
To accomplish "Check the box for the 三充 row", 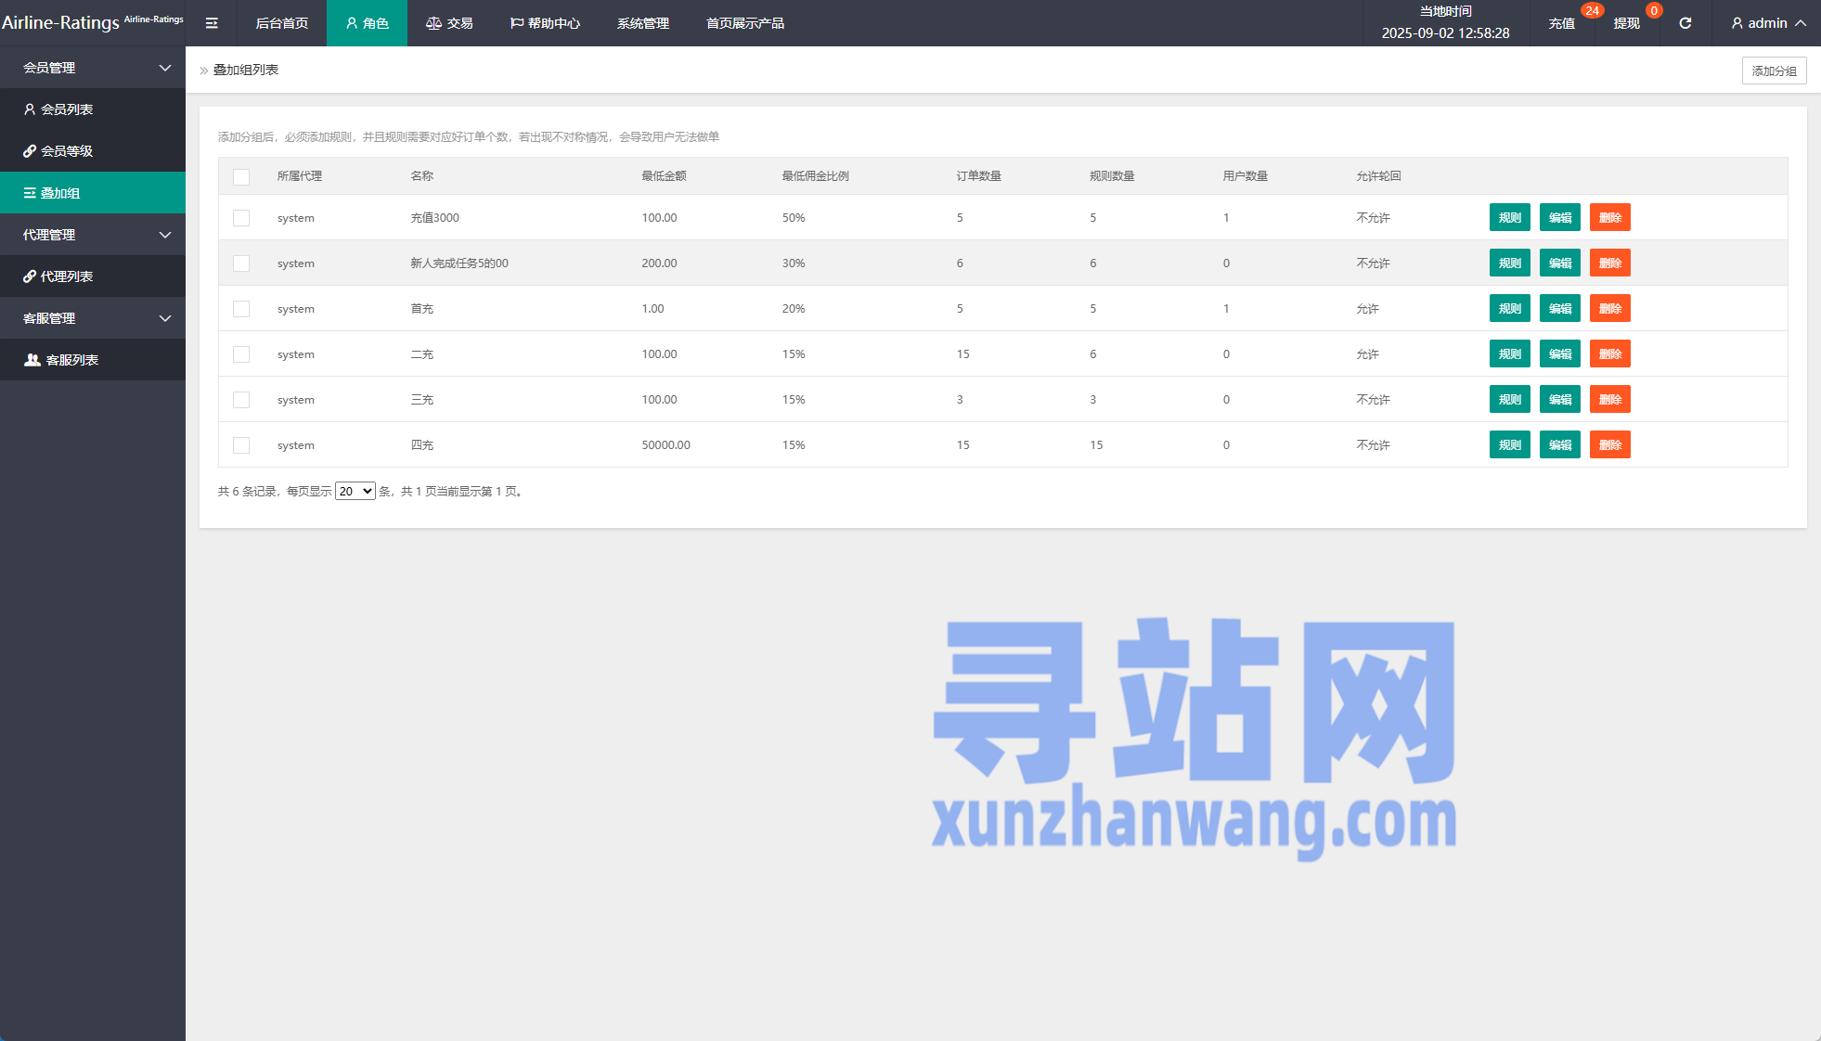I will [x=241, y=400].
